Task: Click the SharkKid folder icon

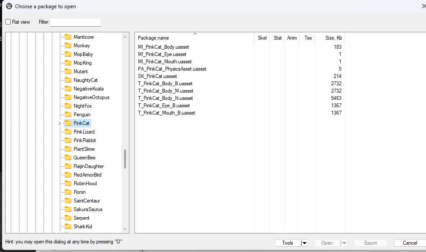Action: coord(68,227)
